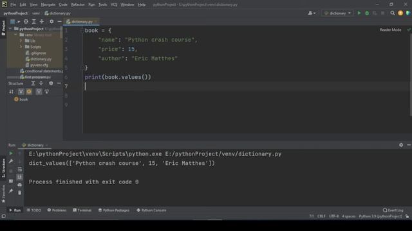
Task: Start debugging with the green bug icon
Action: click(x=367, y=13)
